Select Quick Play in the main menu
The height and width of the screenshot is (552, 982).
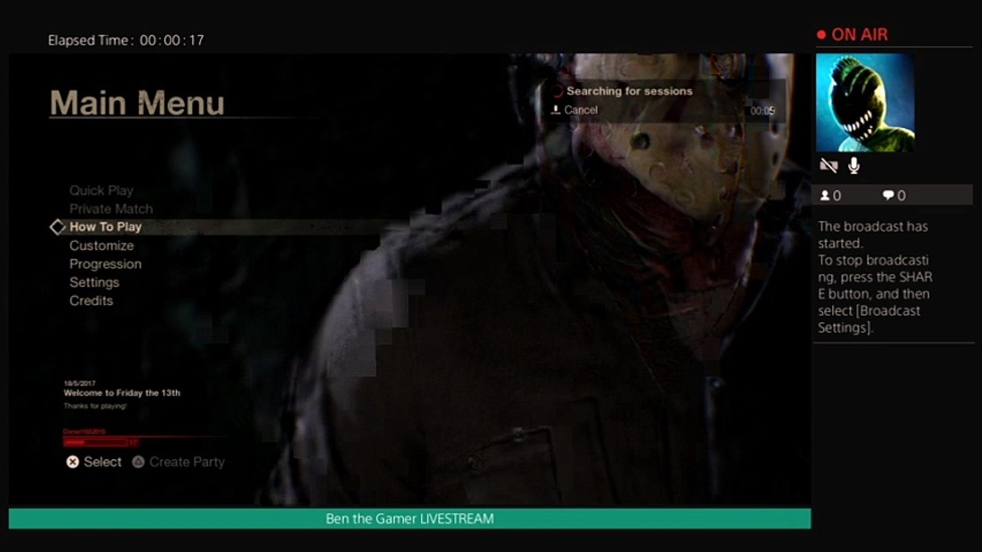(x=101, y=190)
